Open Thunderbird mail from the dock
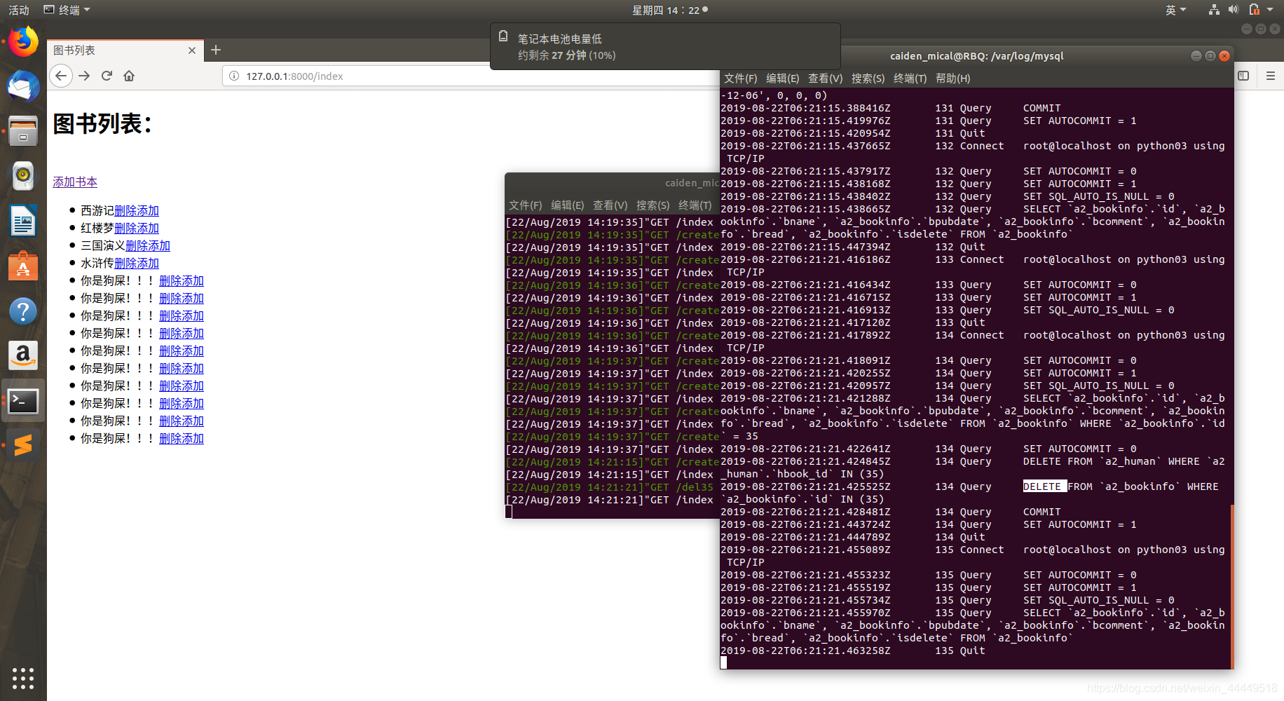The height and width of the screenshot is (701, 1284). click(23, 86)
